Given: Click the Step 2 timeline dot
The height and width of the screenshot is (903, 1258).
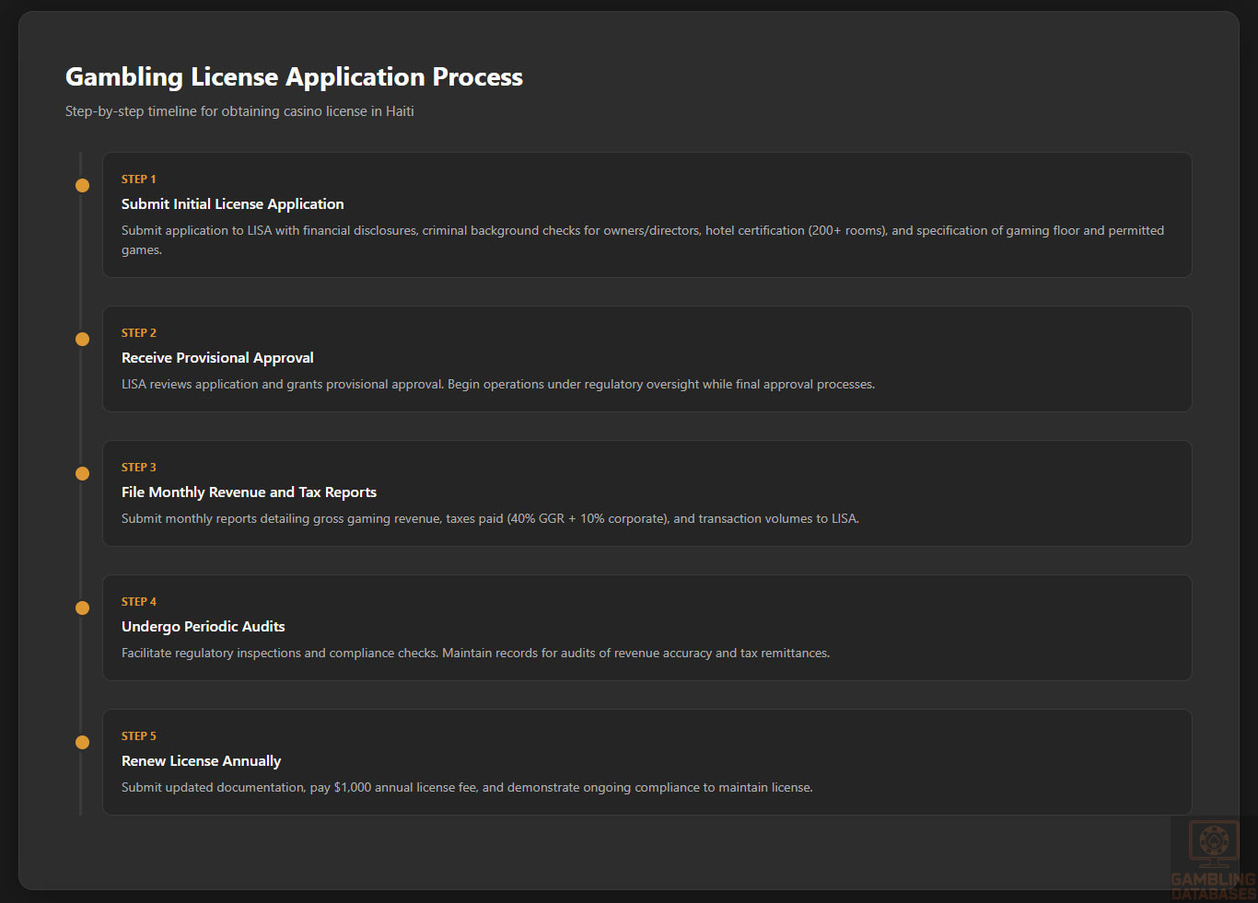Looking at the screenshot, I should pos(82,340).
